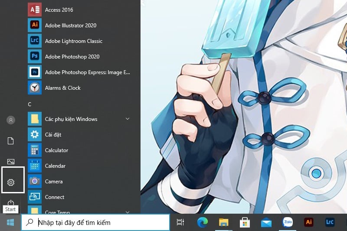Viewport: 347px width, 231px height.
Task: Open Mail app from the taskbar
Action: [266, 222]
